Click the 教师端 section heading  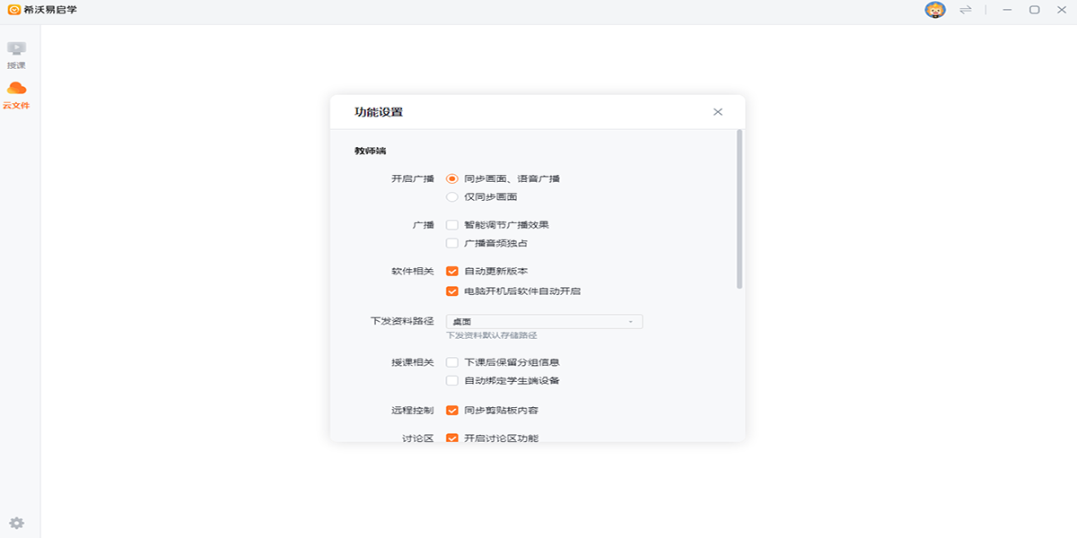370,151
